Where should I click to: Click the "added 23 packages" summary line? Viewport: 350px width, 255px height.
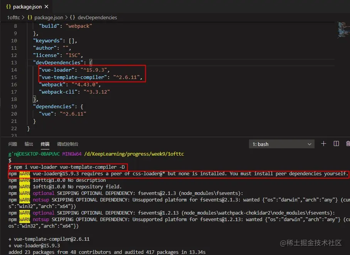coord(107,252)
